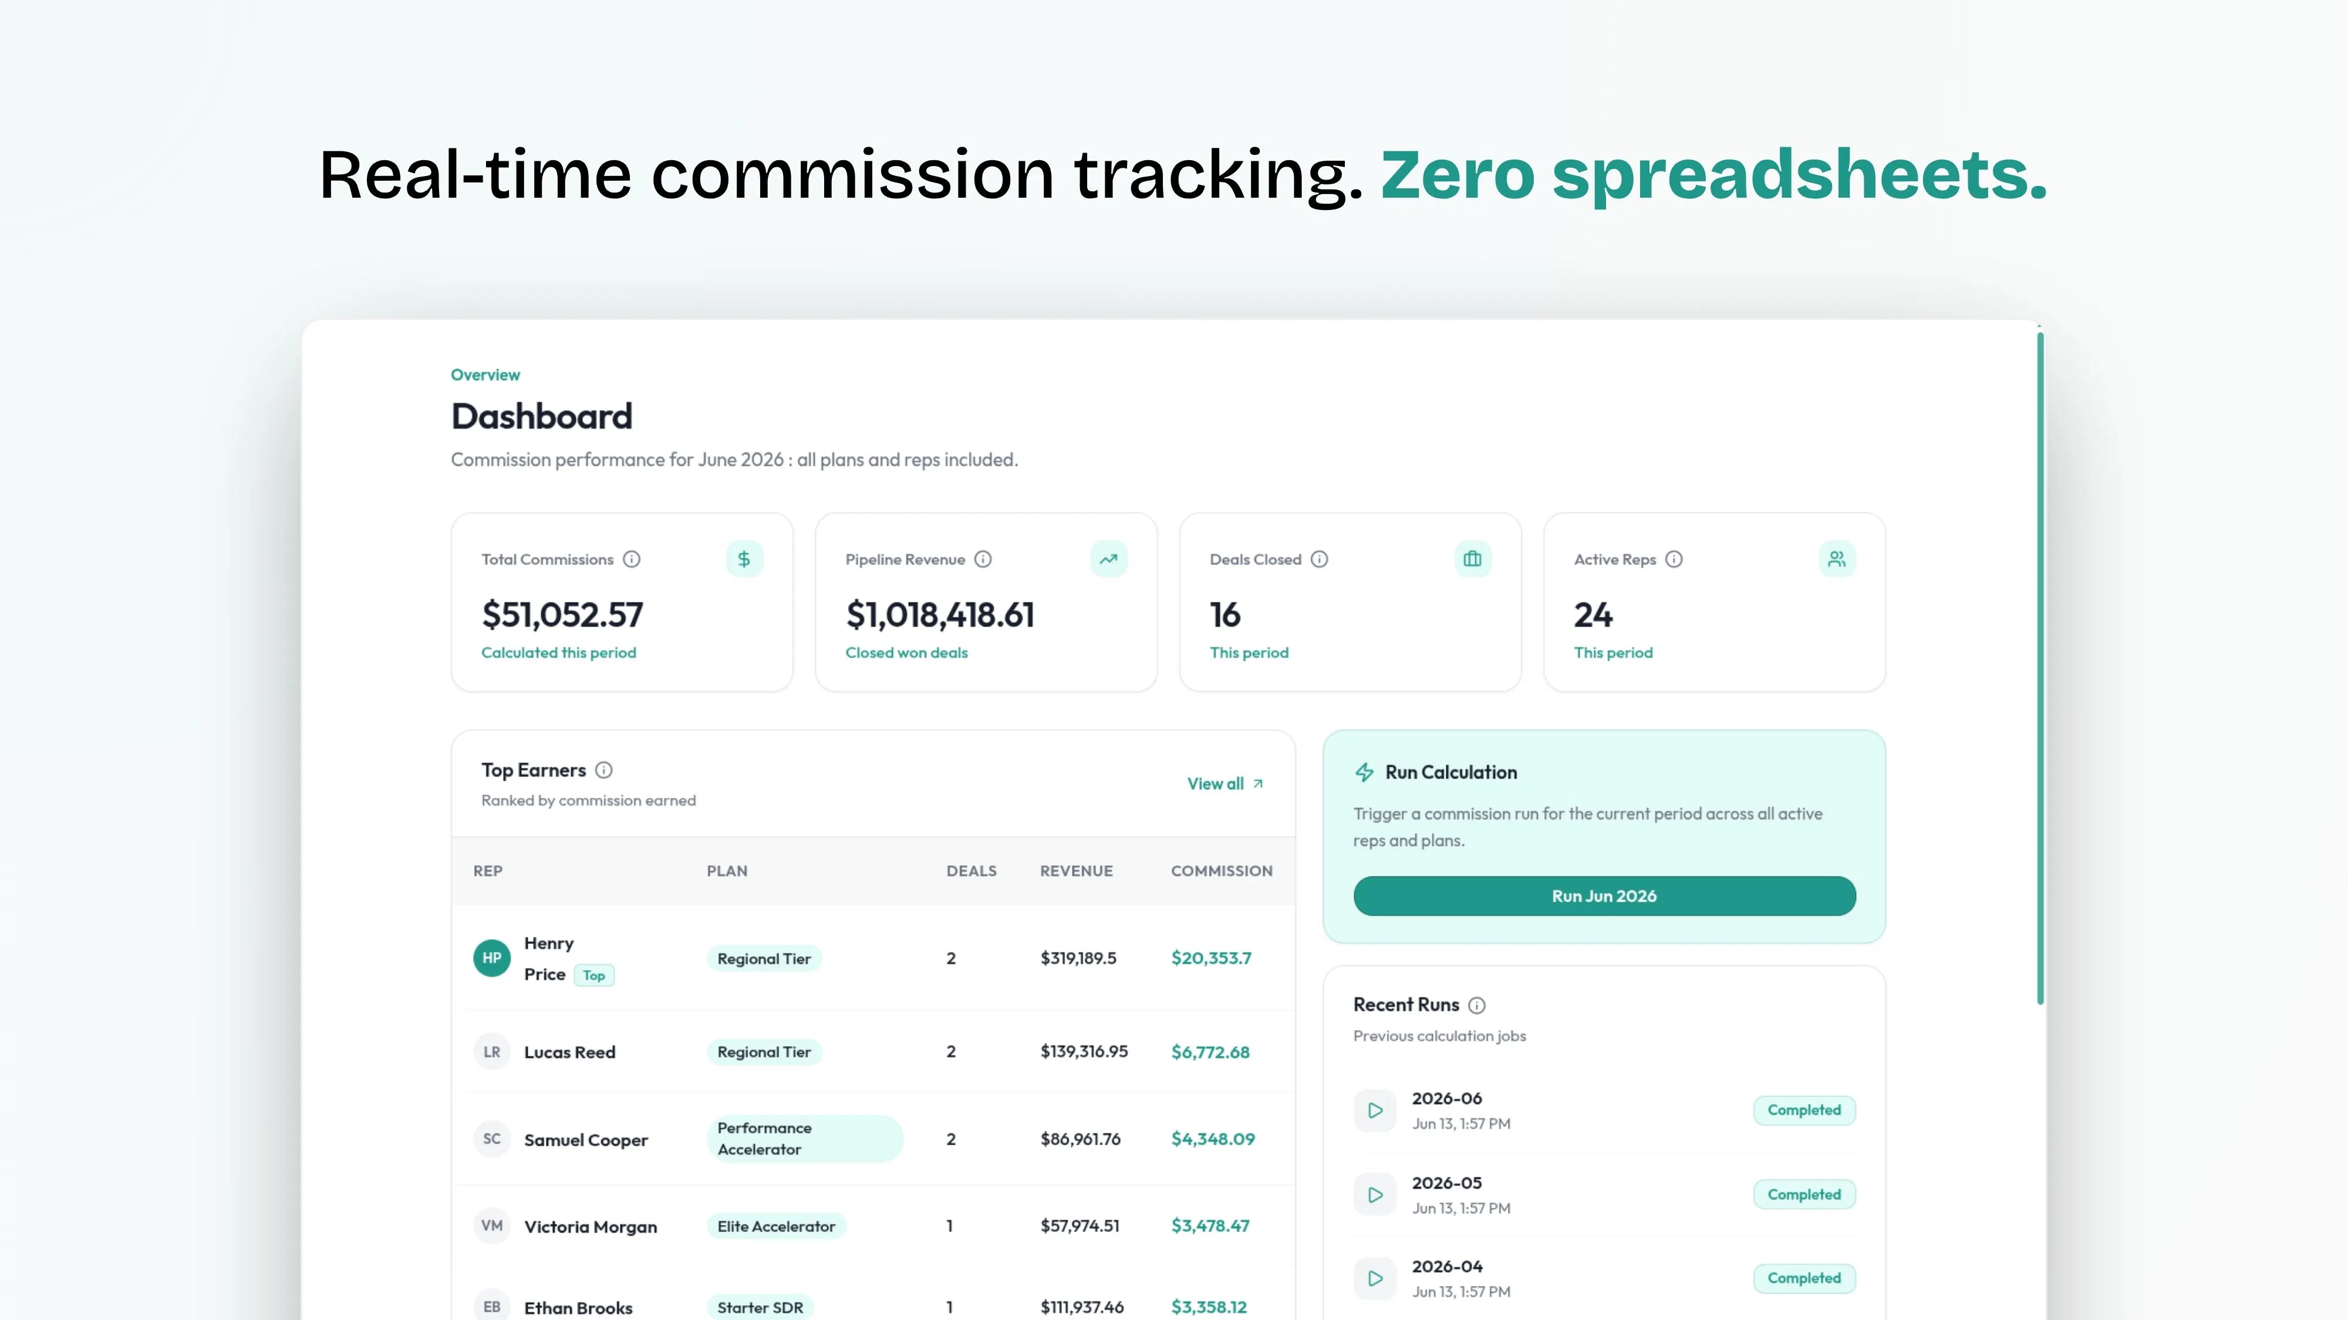Click the trend arrow icon on Pipeline Revenue
This screenshot has height=1320, width=2348.
(1108, 559)
